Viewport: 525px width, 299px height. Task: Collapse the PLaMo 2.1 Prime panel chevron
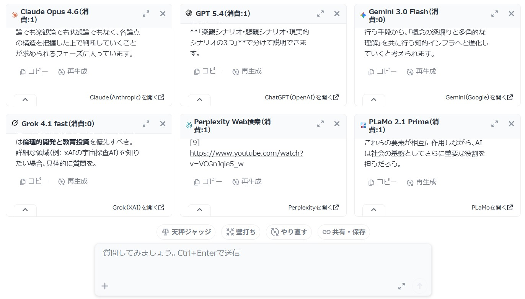tap(374, 210)
